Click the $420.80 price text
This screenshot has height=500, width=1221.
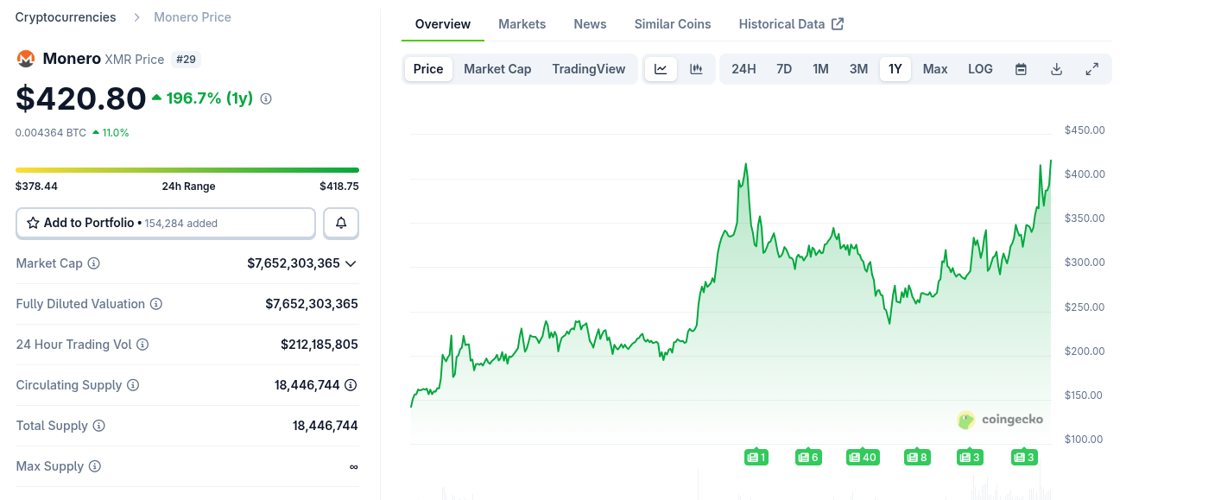81,98
